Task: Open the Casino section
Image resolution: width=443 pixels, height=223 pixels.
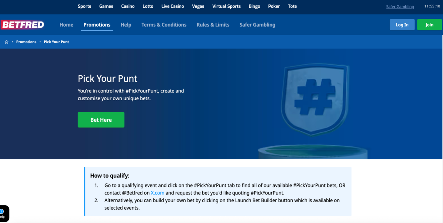Action: point(128,6)
